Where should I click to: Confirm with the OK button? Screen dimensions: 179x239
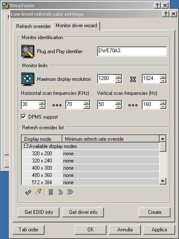91,230
